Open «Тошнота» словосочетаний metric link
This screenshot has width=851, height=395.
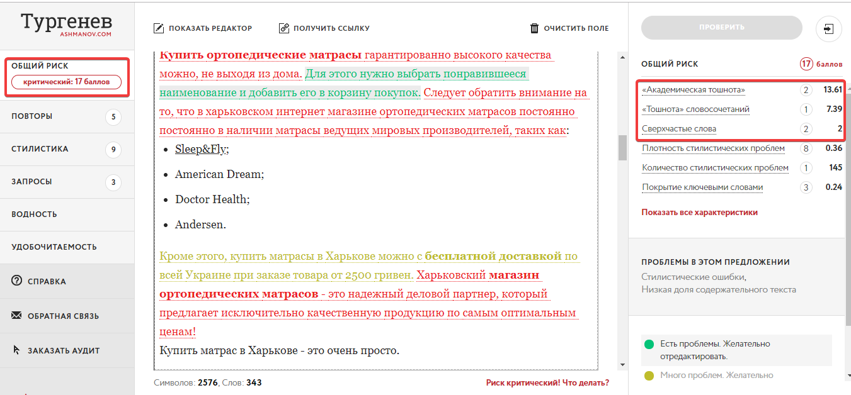click(x=695, y=109)
